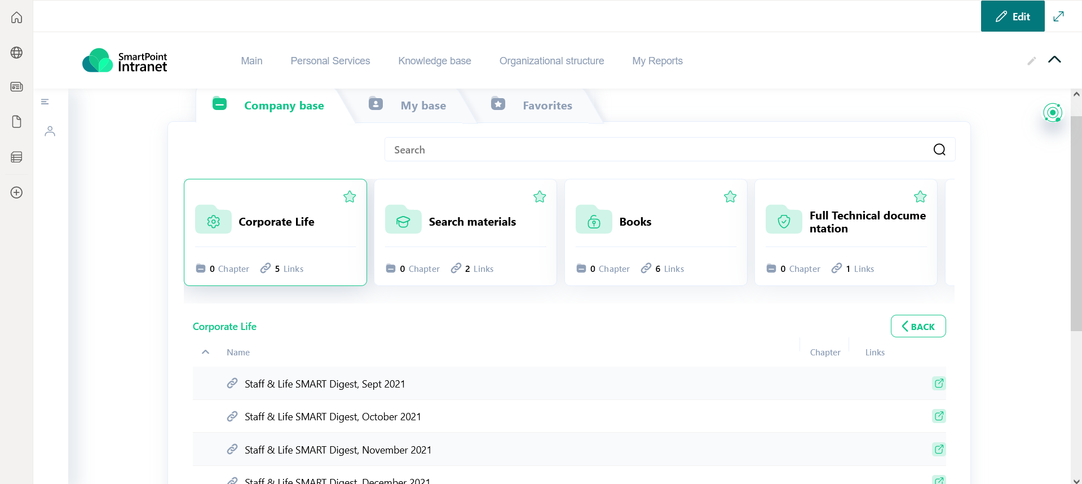Click the Edit button
Viewport: 1082px width, 484px height.
1012,16
